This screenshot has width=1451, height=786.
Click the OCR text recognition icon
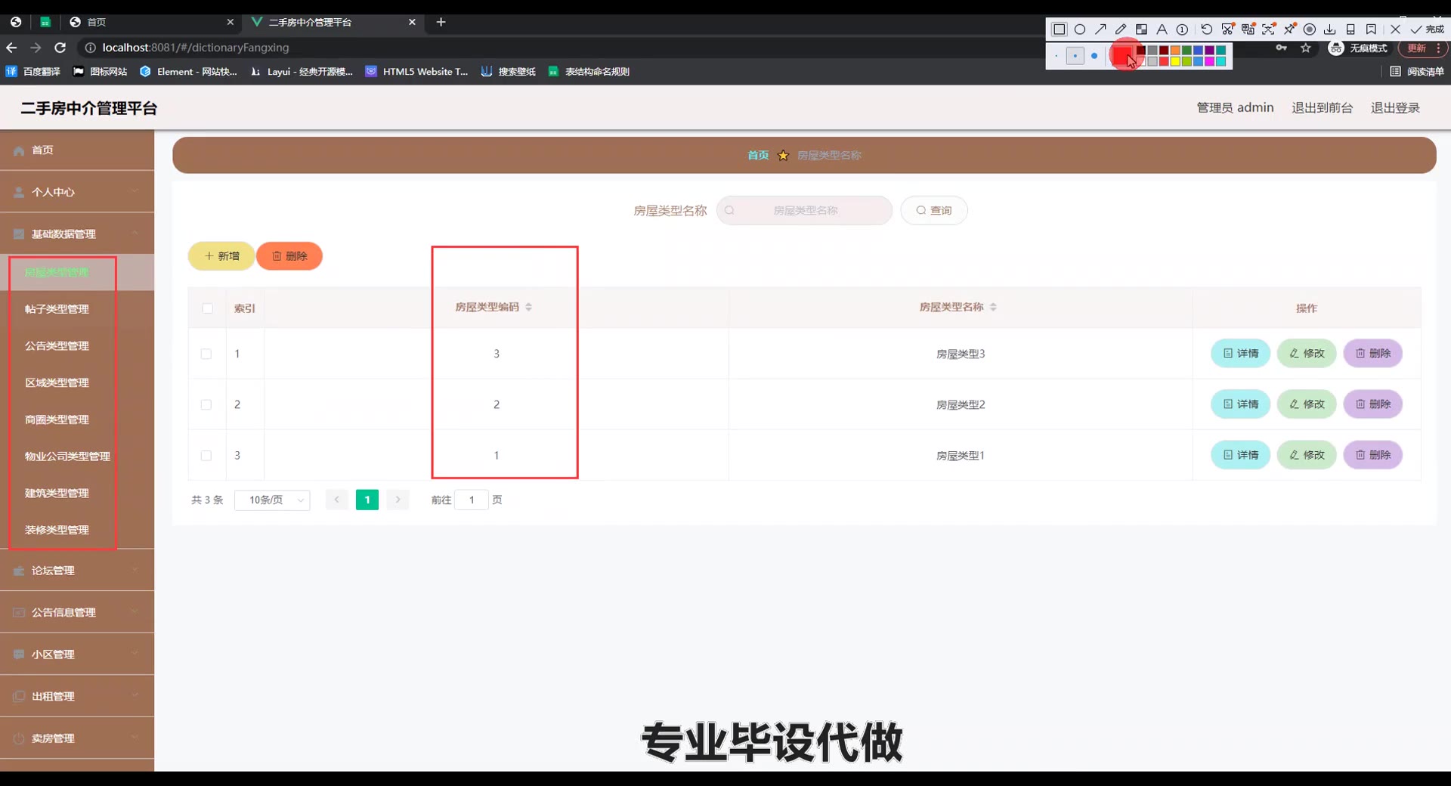[1269, 29]
